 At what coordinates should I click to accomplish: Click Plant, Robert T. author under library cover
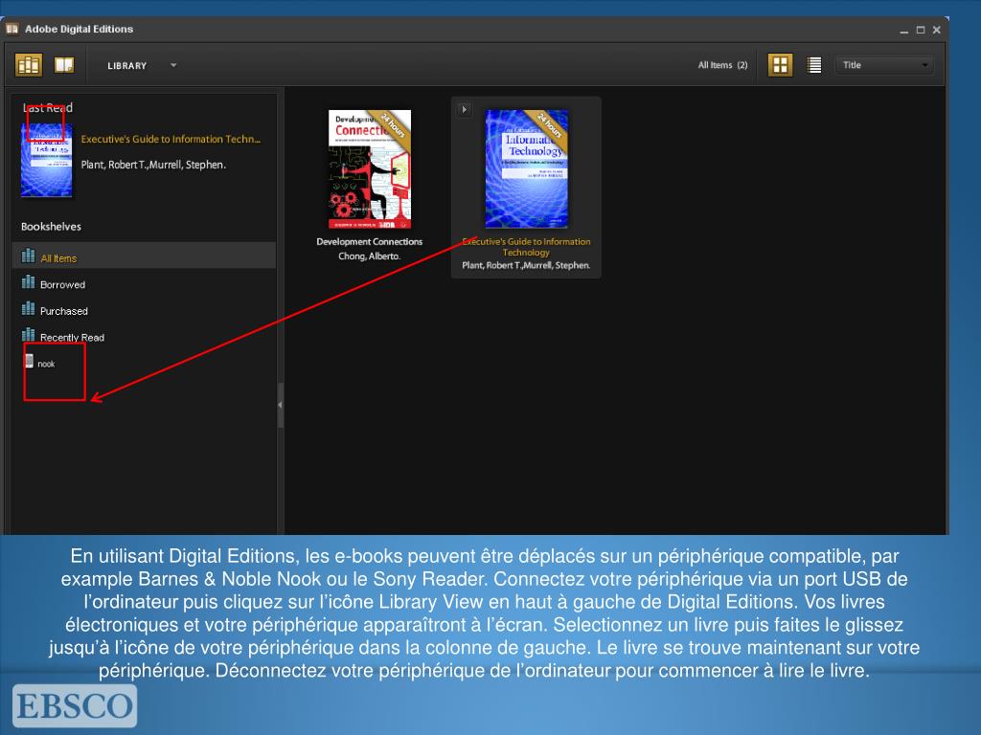[526, 266]
